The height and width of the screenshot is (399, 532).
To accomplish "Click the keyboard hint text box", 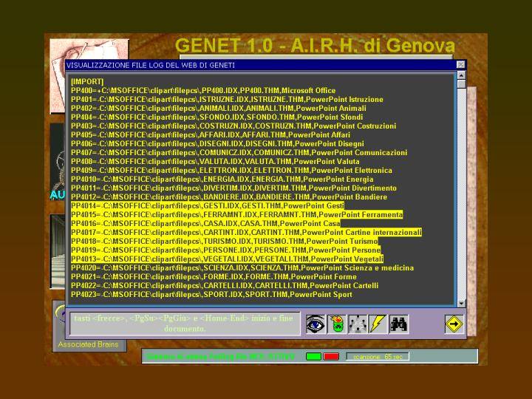I will (185, 324).
